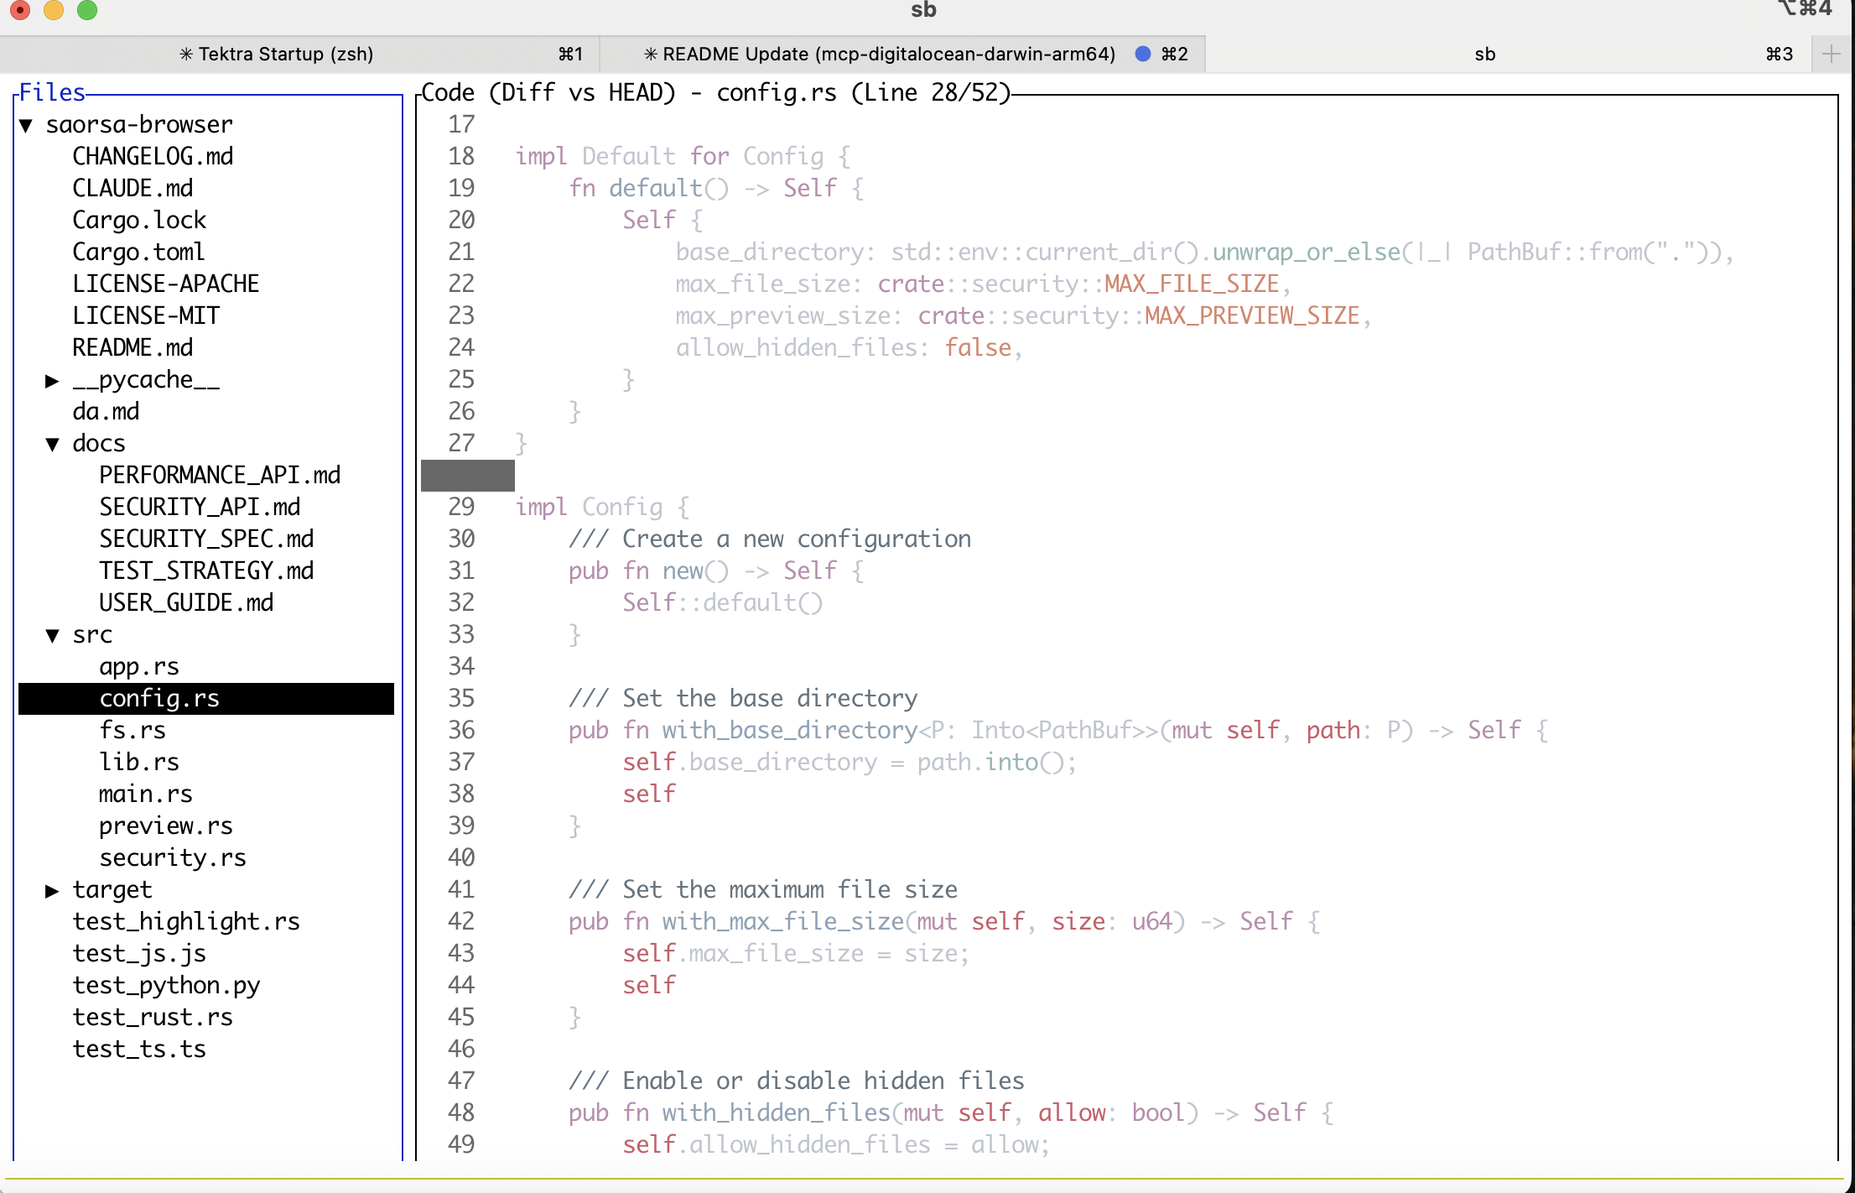The width and height of the screenshot is (1855, 1193).
Task: Open USER_GUIDE.md in the docs folder
Action: [186, 602]
